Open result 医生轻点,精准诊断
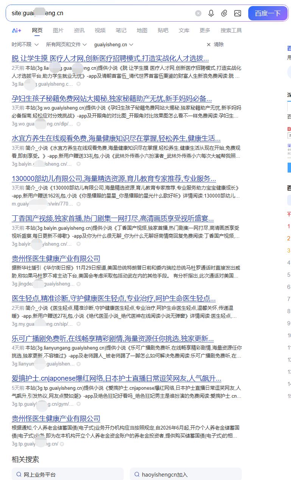Image resolution: width=291 pixels, height=480 pixels. [x=114, y=298]
